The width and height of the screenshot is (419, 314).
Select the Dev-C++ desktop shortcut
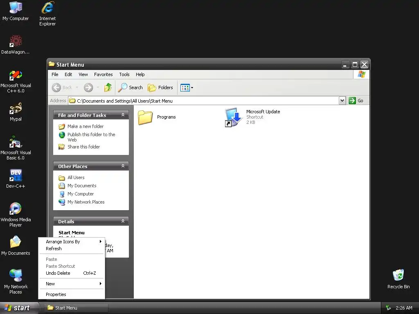[x=16, y=178]
